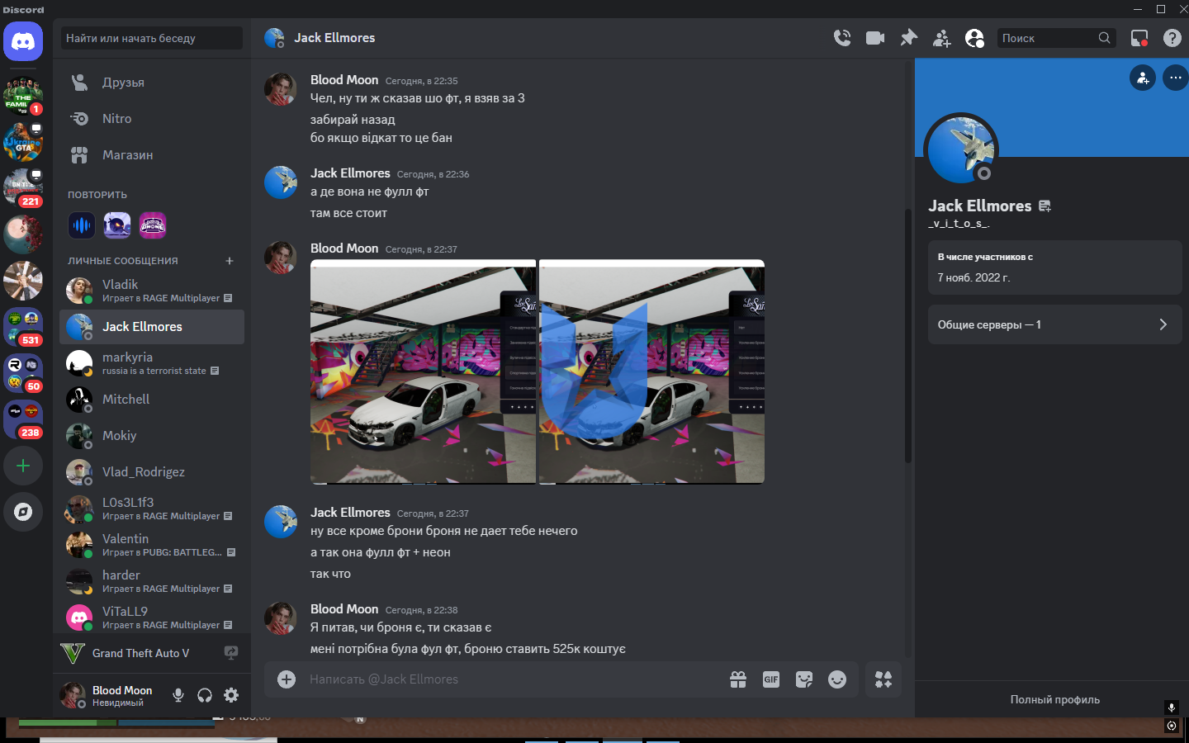Create a new DM via plus icon
The image size is (1189, 743).
click(230, 261)
